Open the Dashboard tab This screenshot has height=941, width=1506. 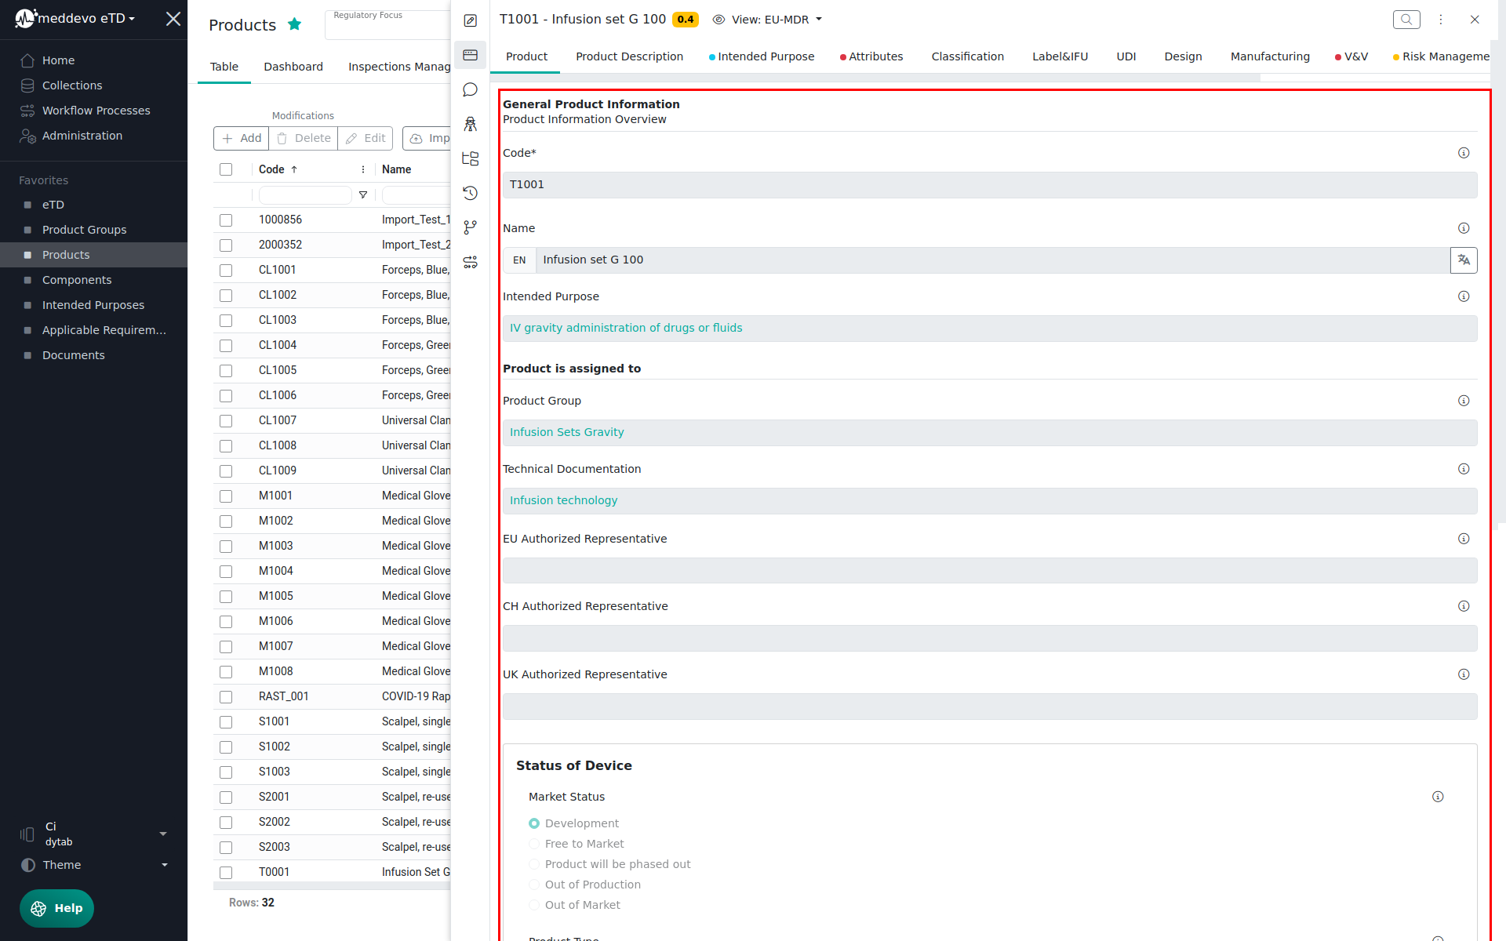click(x=293, y=67)
